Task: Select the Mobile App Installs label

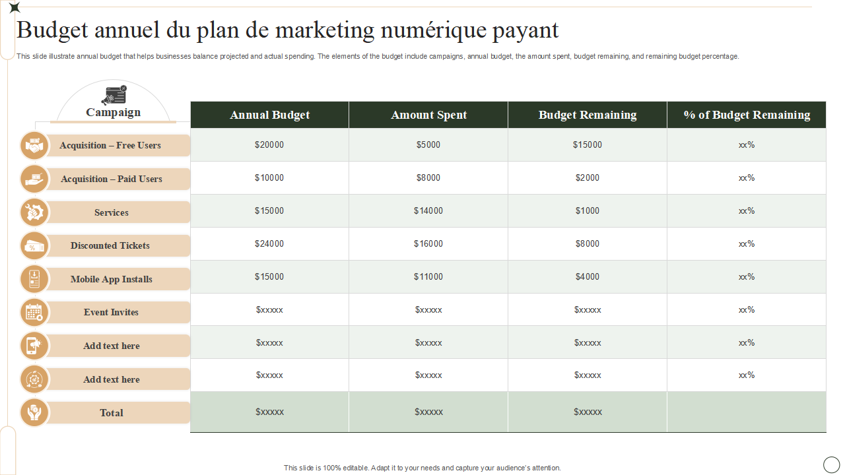Action: click(x=112, y=279)
